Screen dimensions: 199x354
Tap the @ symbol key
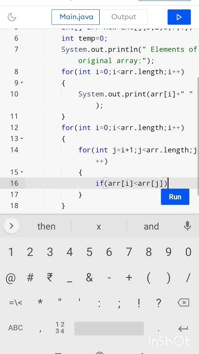coord(11,278)
